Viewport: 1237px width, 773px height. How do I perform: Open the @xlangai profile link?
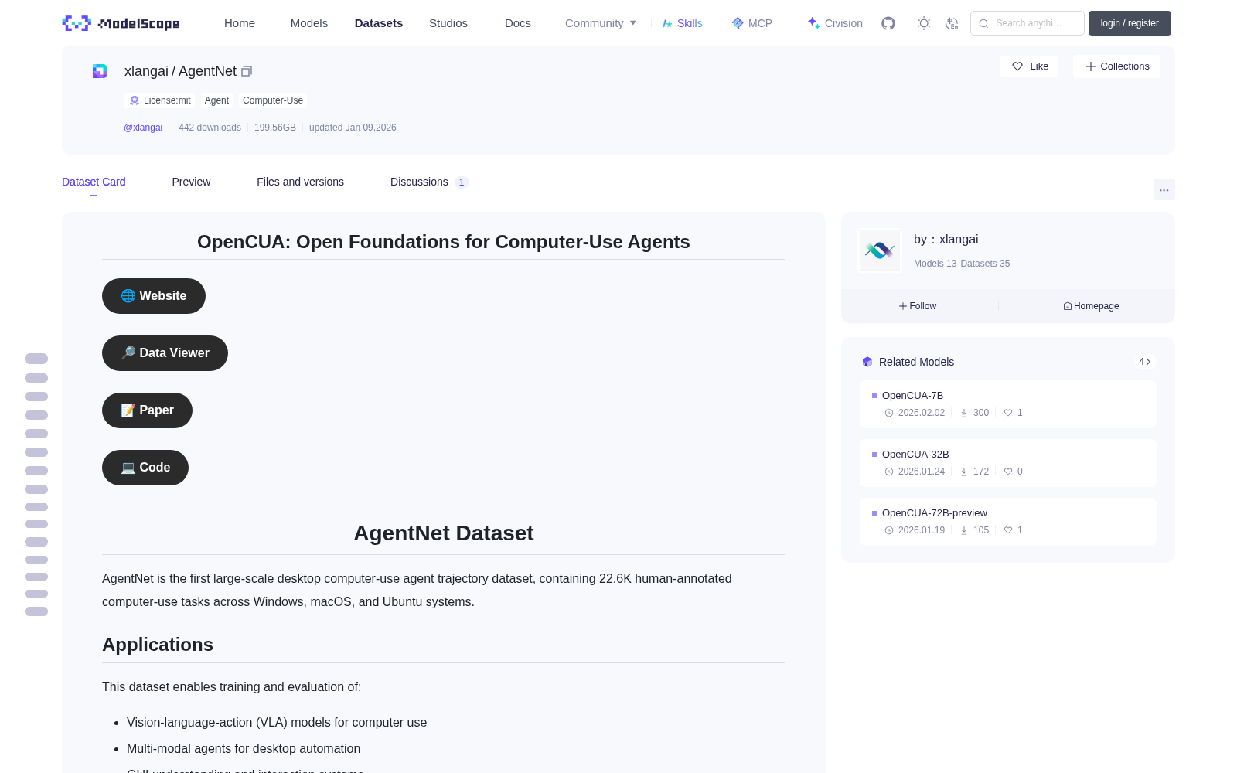point(143,128)
